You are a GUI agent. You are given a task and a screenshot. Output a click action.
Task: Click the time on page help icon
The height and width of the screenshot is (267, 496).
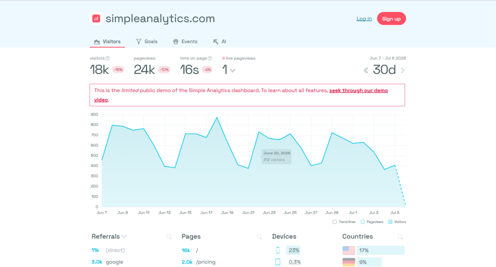point(210,59)
